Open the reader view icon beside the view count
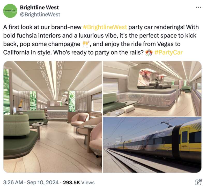This screenshot has height=189, width=207. pyautogui.click(x=198, y=182)
